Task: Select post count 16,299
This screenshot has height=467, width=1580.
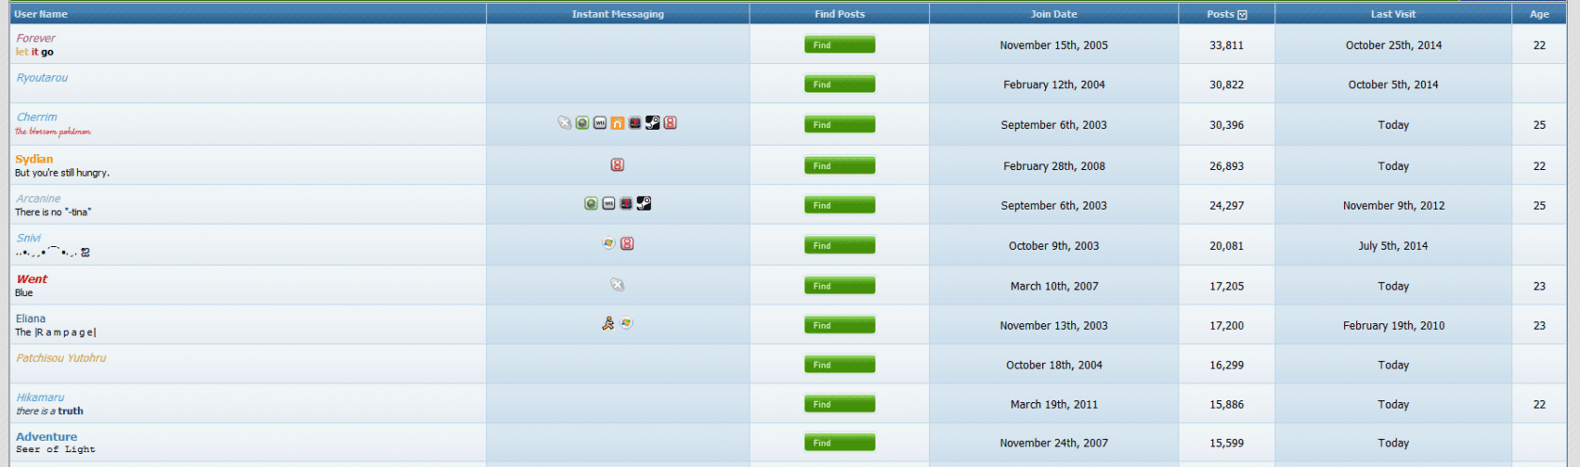Action: pyautogui.click(x=1226, y=366)
